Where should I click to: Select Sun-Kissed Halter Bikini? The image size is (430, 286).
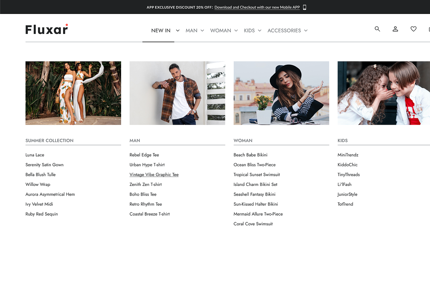point(256,204)
